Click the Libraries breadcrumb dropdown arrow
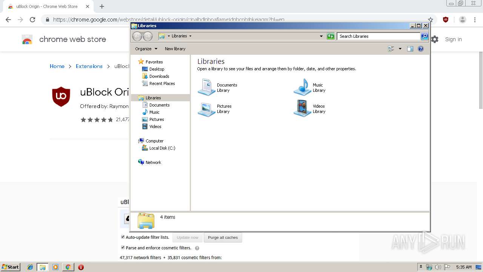This screenshot has width=483, height=272. (190, 36)
